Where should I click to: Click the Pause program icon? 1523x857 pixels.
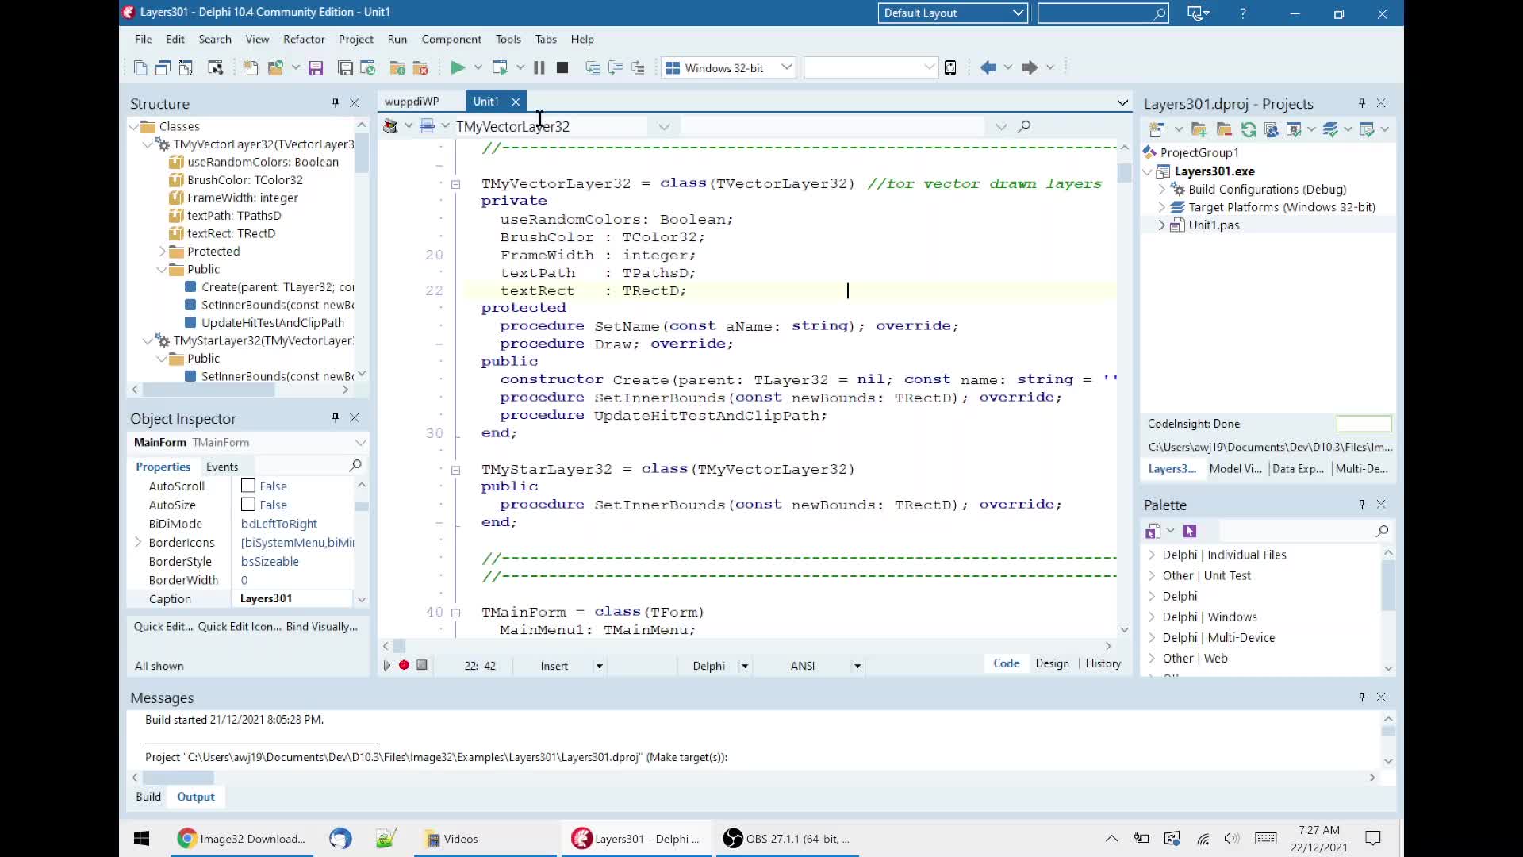[539, 67]
